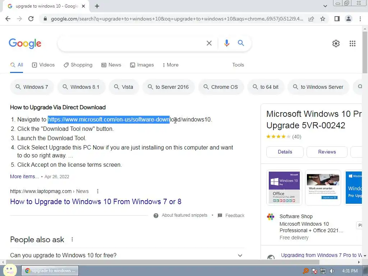Choose the 'to Server 2016' chip

point(168,87)
